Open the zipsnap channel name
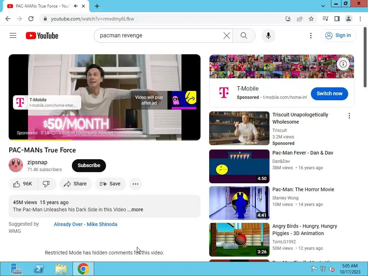Viewport: 368px width, 276px height. tap(37, 162)
